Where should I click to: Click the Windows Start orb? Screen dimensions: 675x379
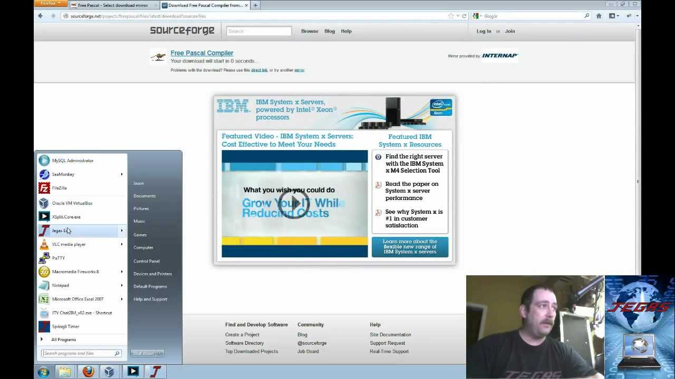[x=44, y=372]
